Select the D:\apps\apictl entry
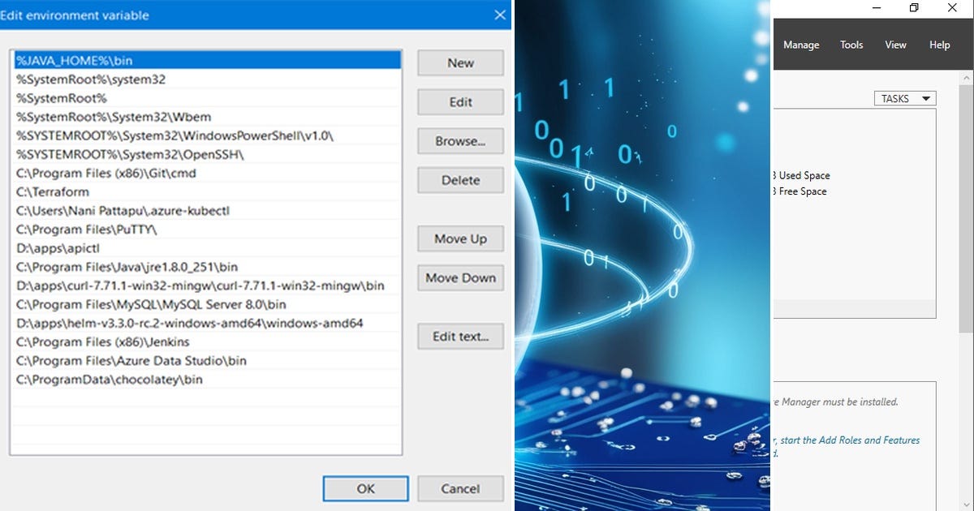 tap(207, 248)
